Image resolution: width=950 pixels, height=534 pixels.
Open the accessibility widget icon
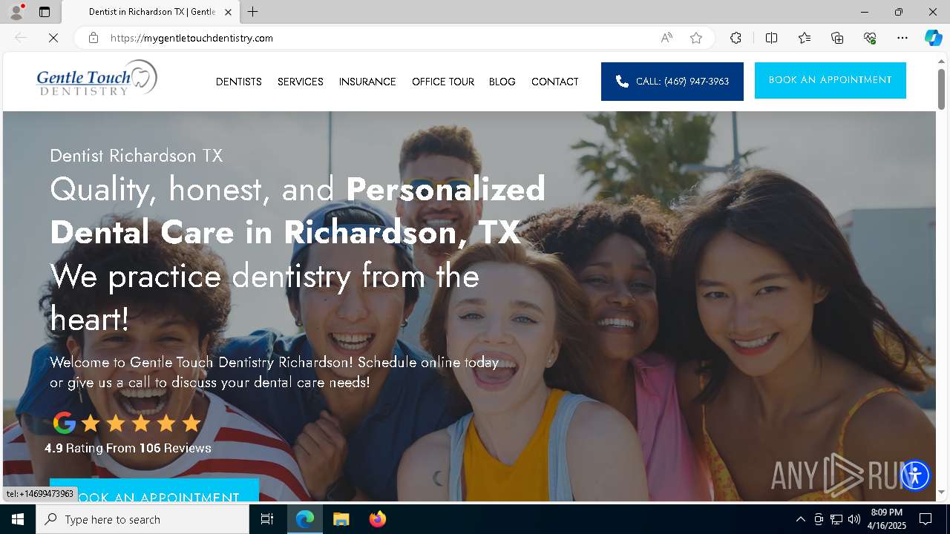(x=915, y=475)
